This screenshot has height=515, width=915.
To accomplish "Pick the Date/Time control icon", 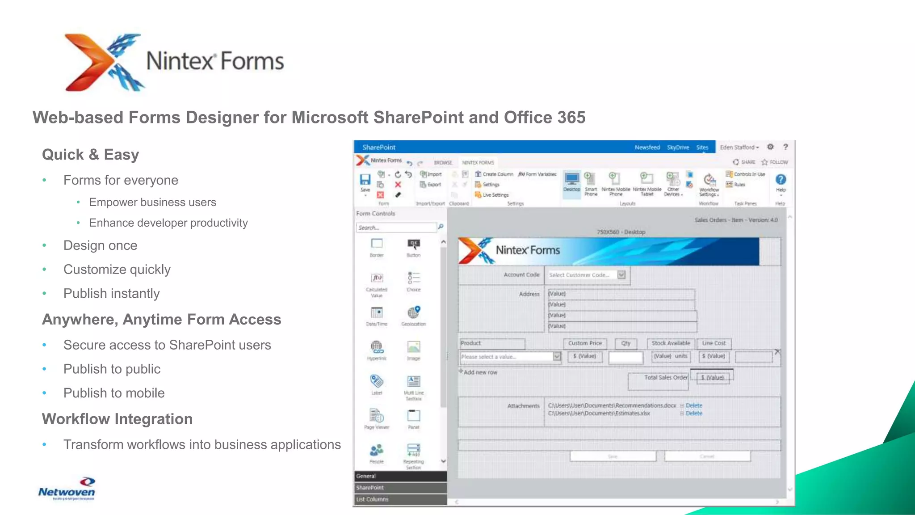I will [377, 312].
